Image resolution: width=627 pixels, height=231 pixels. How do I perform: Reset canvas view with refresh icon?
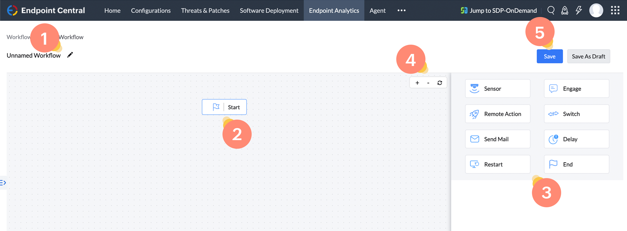(440, 83)
